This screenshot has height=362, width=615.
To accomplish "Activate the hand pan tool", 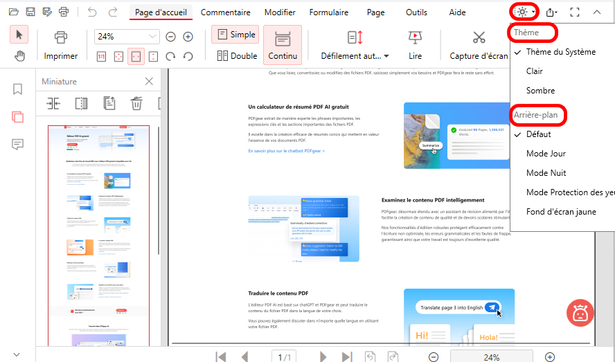I will (19, 56).
